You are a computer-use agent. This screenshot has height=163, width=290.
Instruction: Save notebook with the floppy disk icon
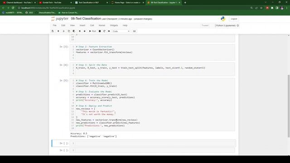click(x=53, y=31)
